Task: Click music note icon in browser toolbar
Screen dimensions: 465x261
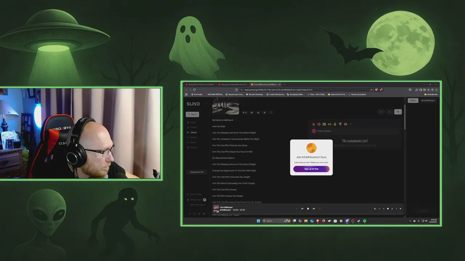Action: (416, 90)
